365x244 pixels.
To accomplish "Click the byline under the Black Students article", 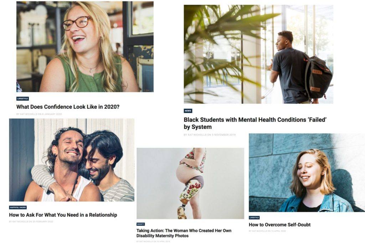I will (x=210, y=135).
